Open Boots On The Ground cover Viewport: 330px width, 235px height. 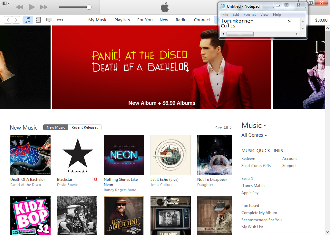214,216
